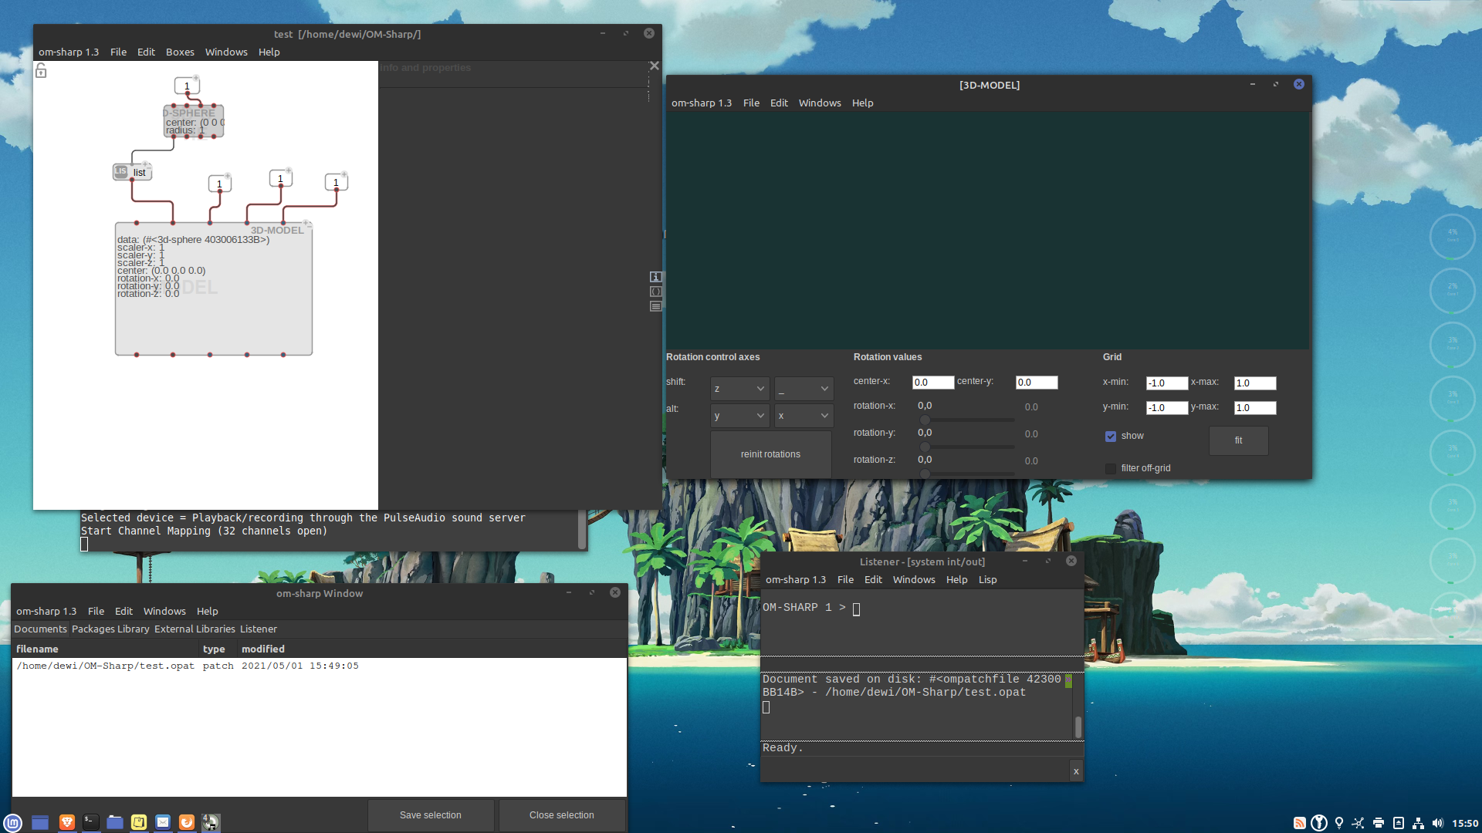Open the alt first axis dropdown (y)
This screenshot has height=833, width=1482.
click(739, 416)
